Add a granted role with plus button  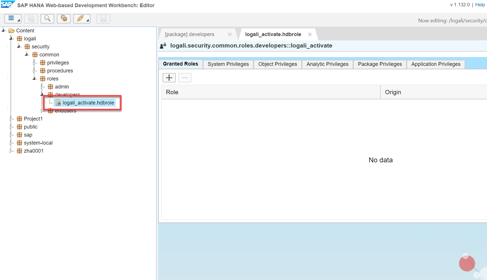pos(169,78)
